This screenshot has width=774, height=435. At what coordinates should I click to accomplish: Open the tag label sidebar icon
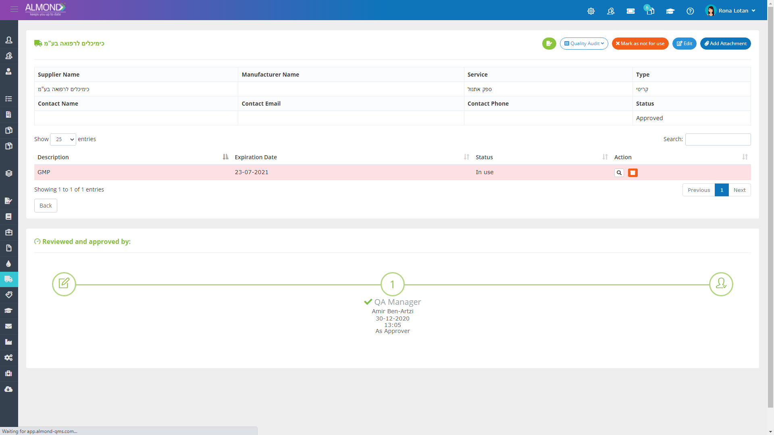(x=8, y=295)
